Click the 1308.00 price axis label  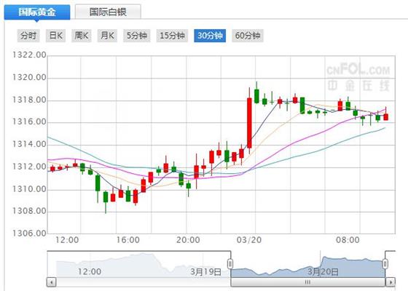point(29,211)
